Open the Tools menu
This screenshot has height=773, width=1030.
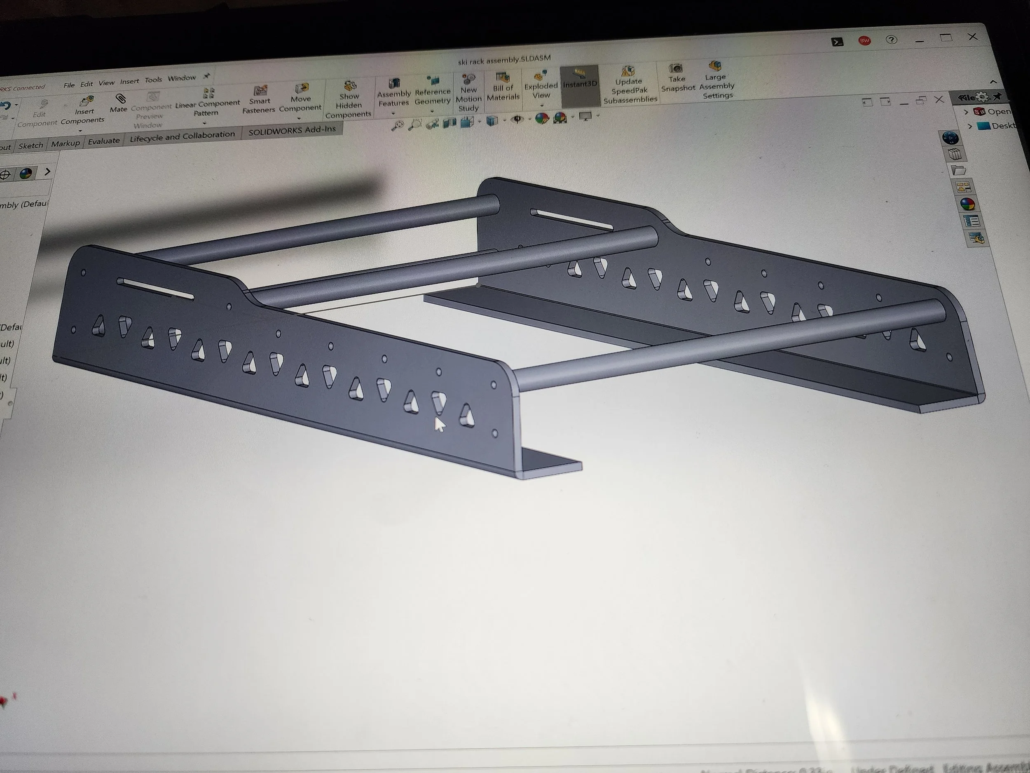pyautogui.click(x=153, y=80)
